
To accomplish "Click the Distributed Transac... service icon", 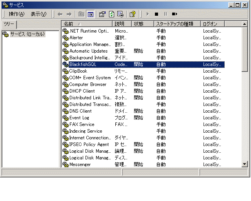I will coord(65,104).
